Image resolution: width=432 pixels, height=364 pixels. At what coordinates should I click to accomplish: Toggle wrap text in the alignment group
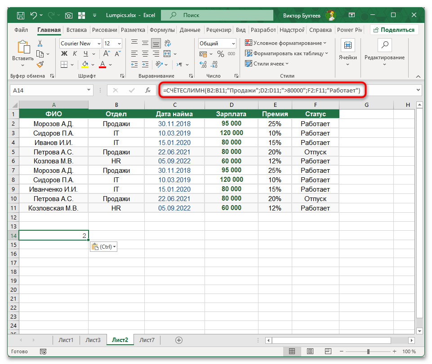(x=167, y=43)
